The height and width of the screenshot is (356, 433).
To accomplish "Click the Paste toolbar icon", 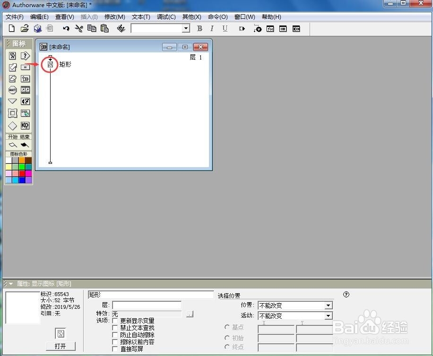I will (x=104, y=28).
